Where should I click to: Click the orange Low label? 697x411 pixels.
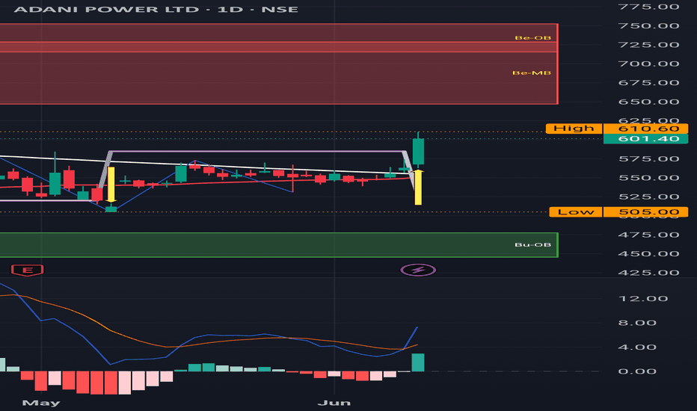(576, 212)
